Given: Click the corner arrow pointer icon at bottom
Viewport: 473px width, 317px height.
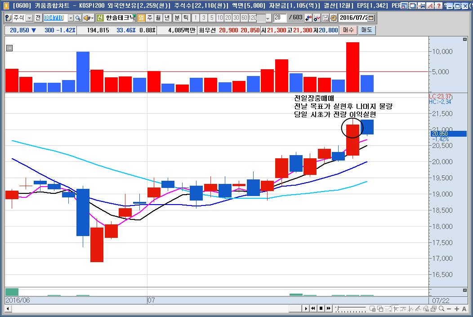Looking at the screenshot, I should (396, 308).
